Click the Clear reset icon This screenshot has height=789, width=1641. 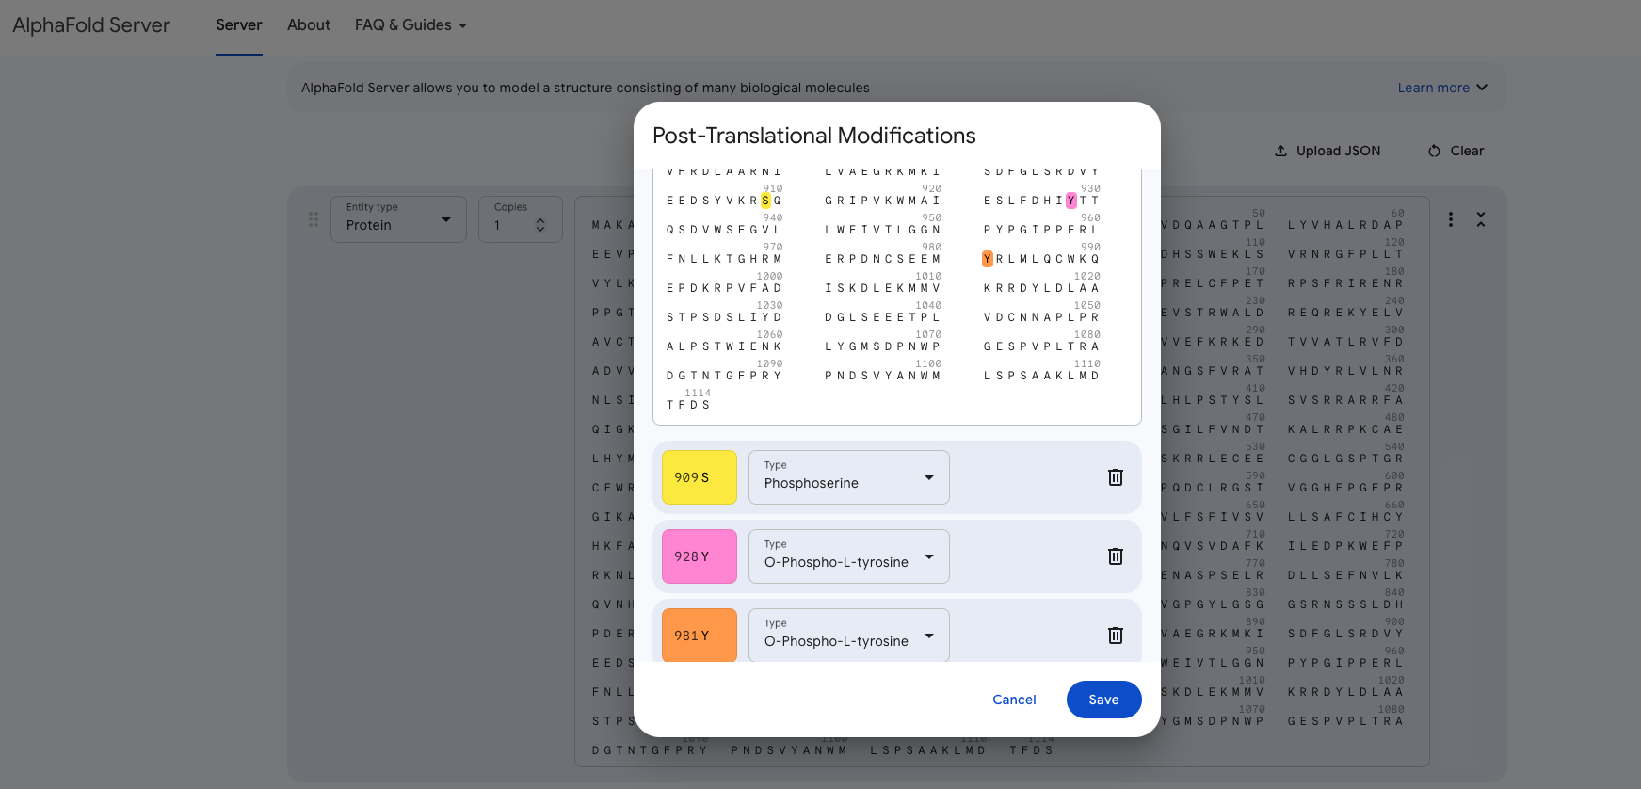[x=1434, y=151]
